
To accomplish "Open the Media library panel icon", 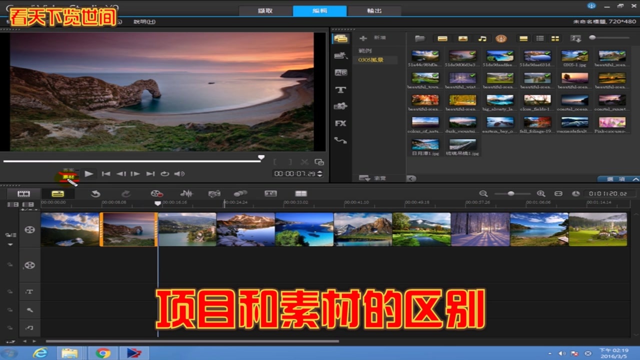I will tap(341, 38).
